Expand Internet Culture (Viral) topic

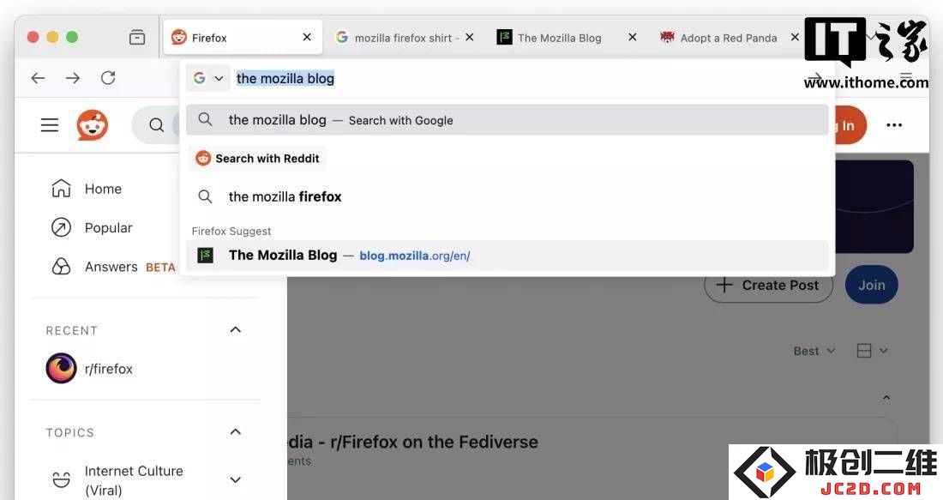pyautogui.click(x=235, y=479)
